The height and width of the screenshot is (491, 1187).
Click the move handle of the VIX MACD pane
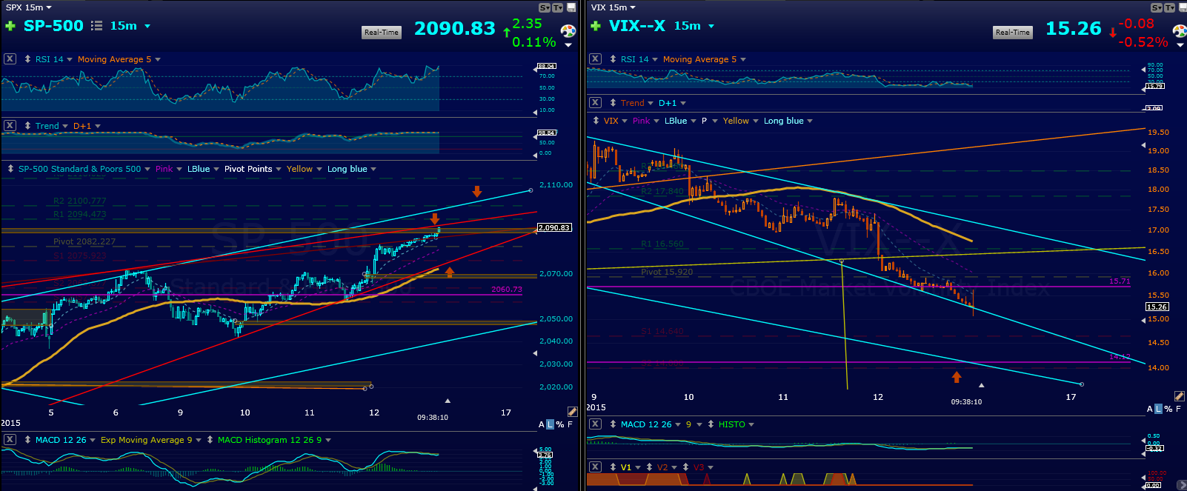[613, 424]
